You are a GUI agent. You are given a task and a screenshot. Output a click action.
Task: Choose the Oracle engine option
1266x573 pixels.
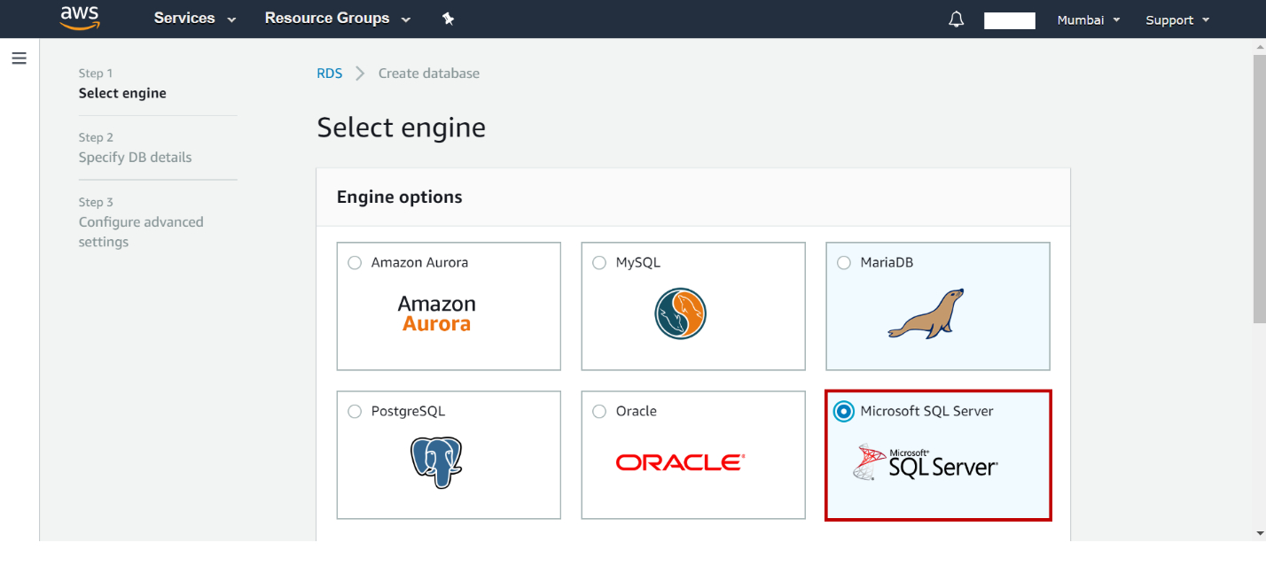pyautogui.click(x=599, y=411)
